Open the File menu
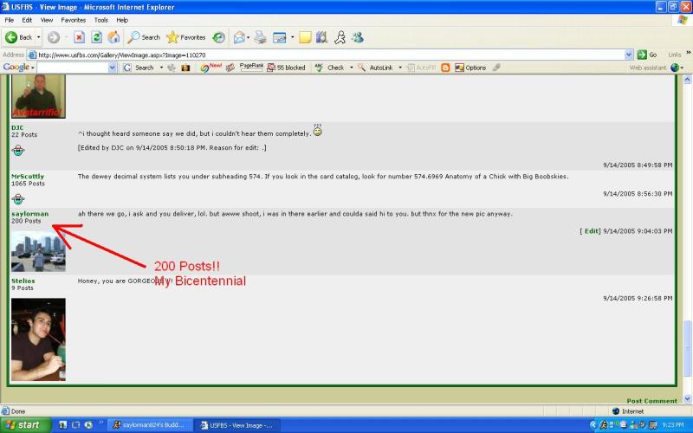This screenshot has height=433, width=693. pyautogui.click(x=9, y=20)
